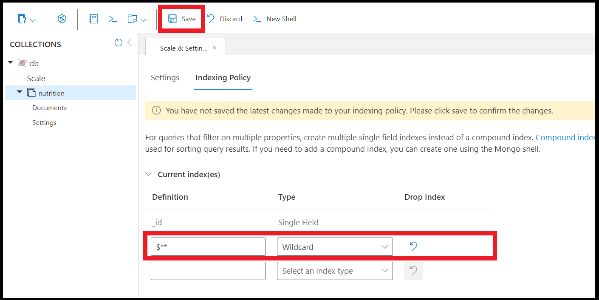Screen dimensions: 599x300
Task: Collapse the db tree node
Action: (x=10, y=63)
